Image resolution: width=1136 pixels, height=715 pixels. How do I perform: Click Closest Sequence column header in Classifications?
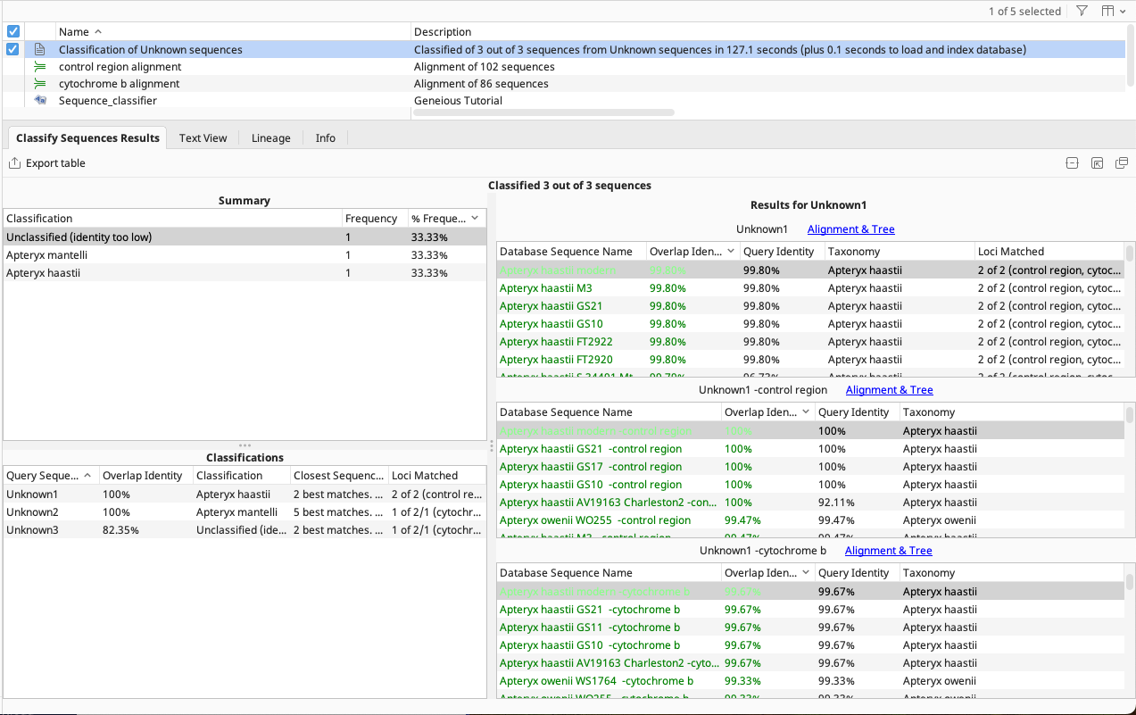pyautogui.click(x=339, y=476)
